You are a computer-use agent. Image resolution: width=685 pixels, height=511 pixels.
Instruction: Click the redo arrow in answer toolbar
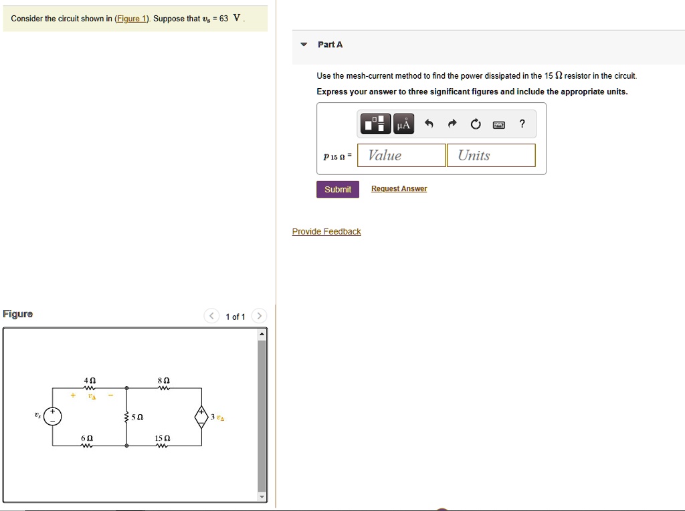click(x=452, y=124)
